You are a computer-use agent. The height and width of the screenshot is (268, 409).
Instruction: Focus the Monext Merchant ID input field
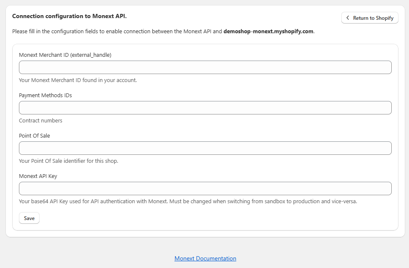[205, 67]
